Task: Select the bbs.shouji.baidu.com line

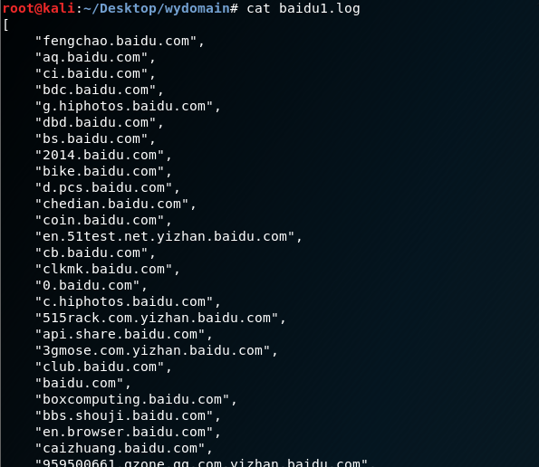Action: 128,415
